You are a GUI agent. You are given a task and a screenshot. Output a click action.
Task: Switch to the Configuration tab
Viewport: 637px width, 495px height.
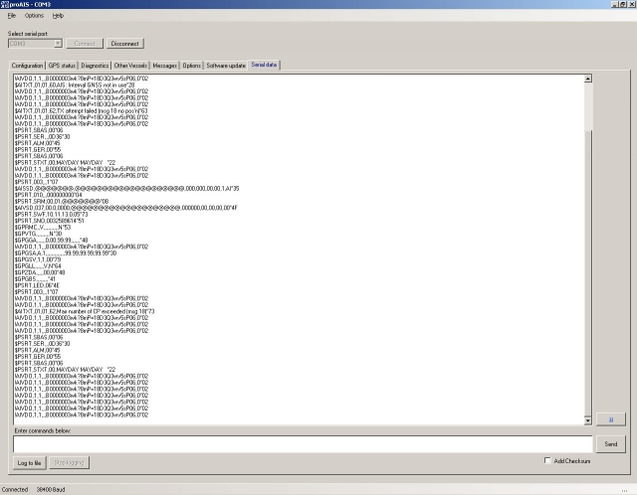[28, 65]
